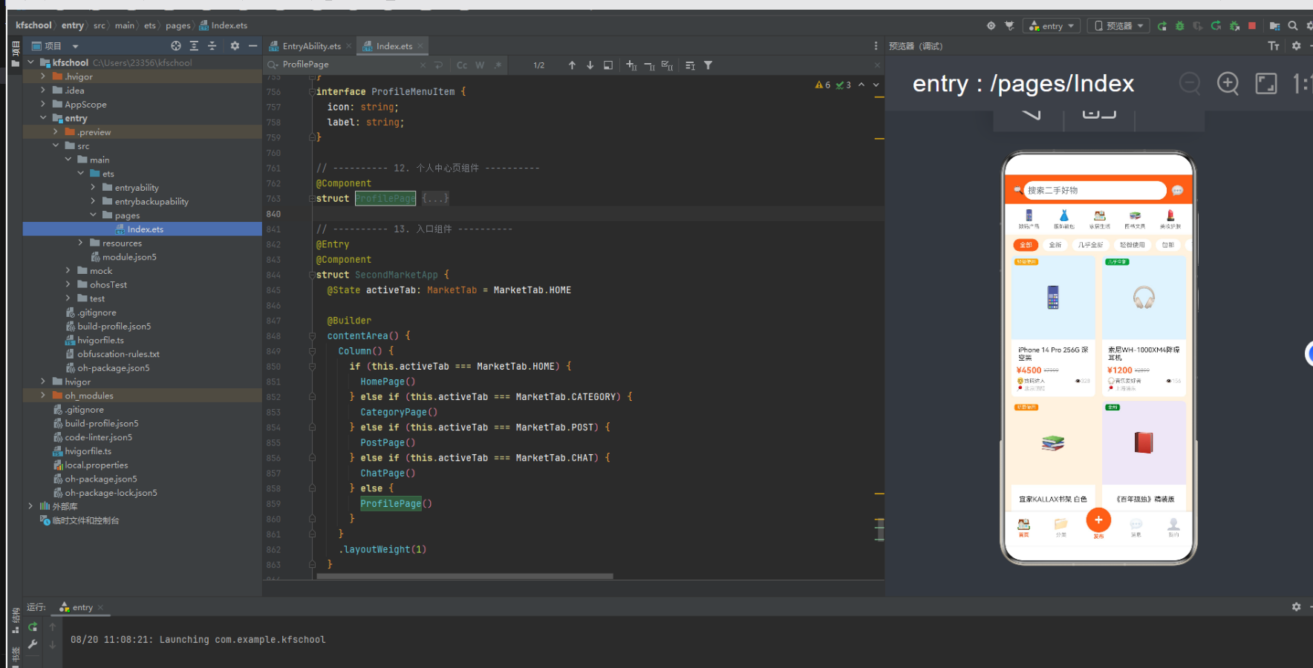Screen dimensions: 1313x668
Task: Toggle the multiline search option icon
Action: [x=438, y=65]
